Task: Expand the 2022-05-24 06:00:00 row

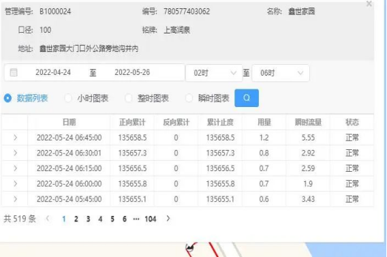Action: 15,183
